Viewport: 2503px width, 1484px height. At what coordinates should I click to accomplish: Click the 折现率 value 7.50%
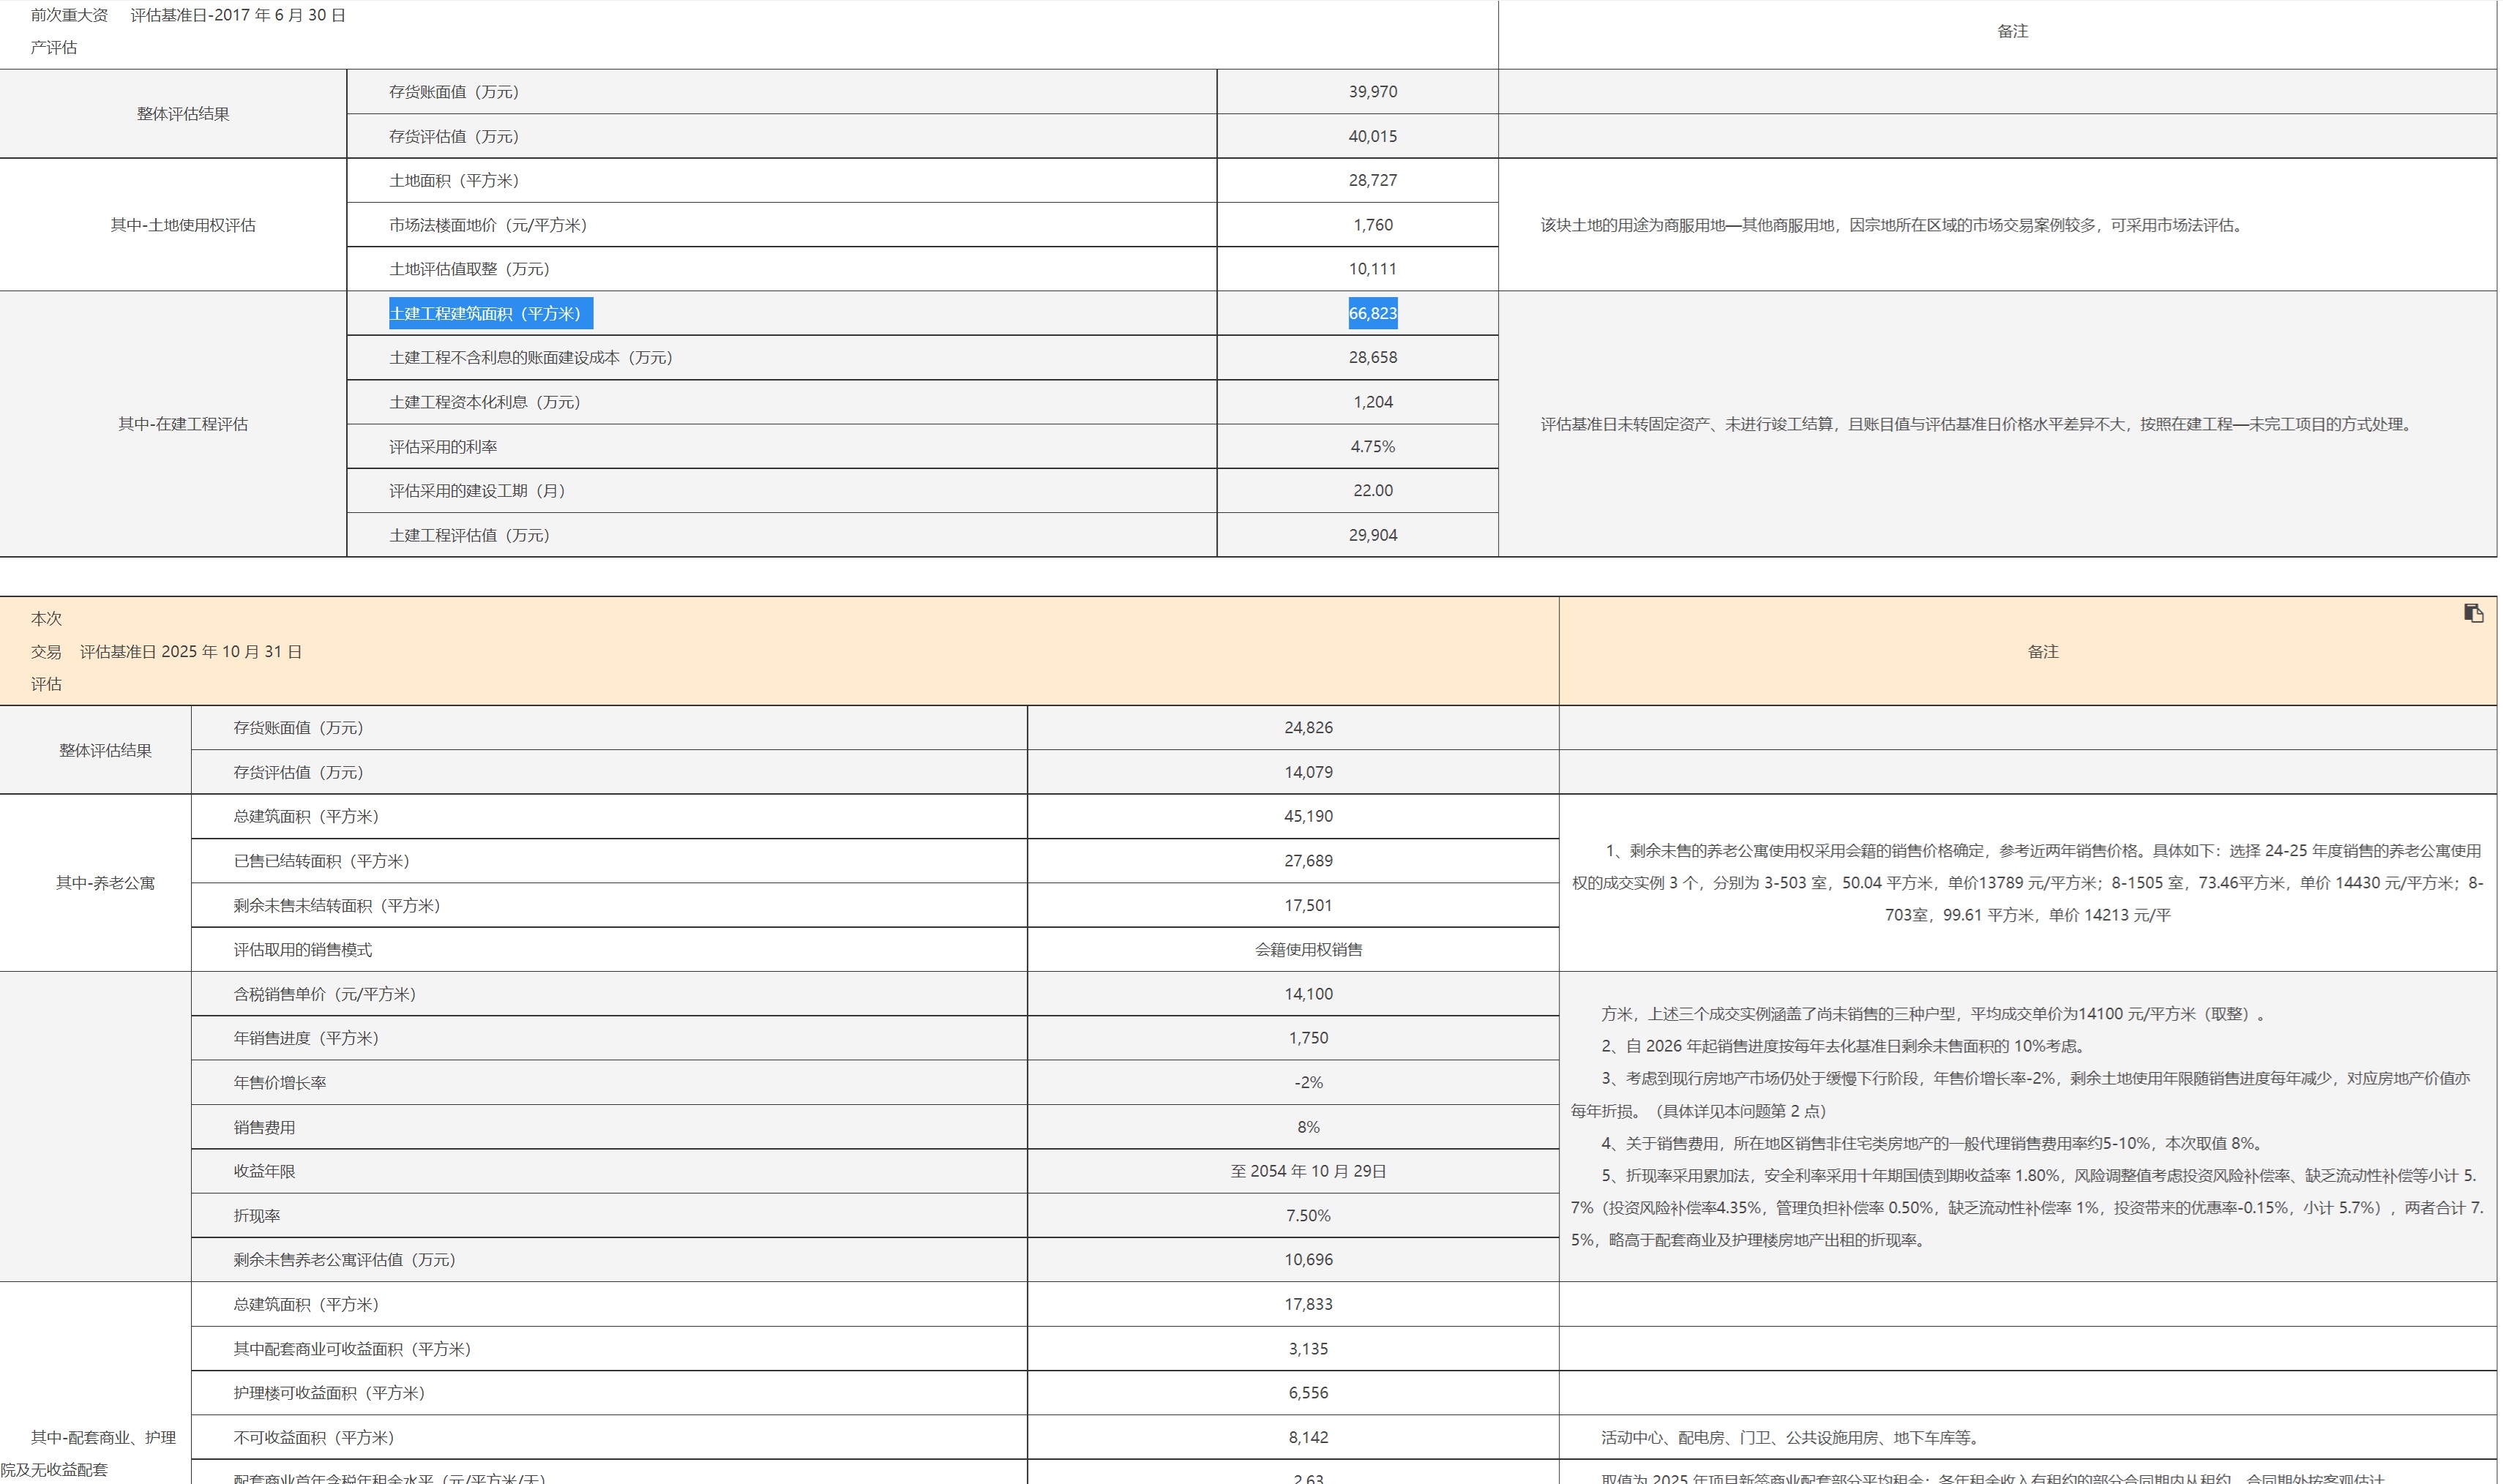(x=1308, y=1216)
